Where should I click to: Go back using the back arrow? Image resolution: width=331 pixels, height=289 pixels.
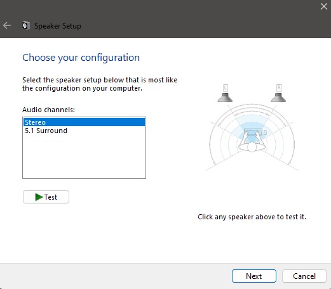pos(7,25)
